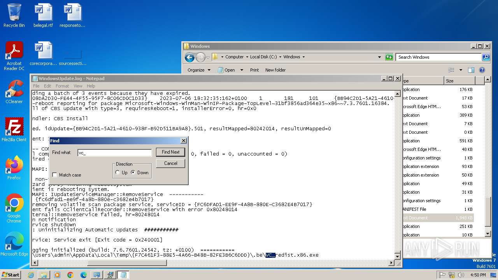This screenshot has width=498, height=280.
Task: Toggle the preview pane icon in Explorer
Action: [471, 70]
